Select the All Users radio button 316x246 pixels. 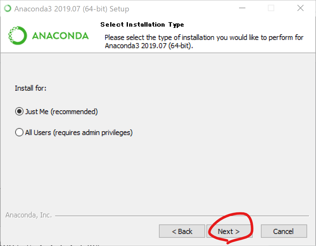click(x=19, y=133)
